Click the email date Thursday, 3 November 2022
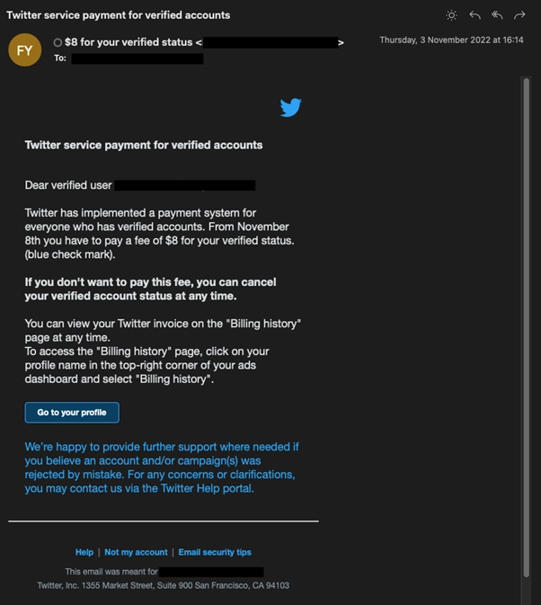 (x=451, y=40)
